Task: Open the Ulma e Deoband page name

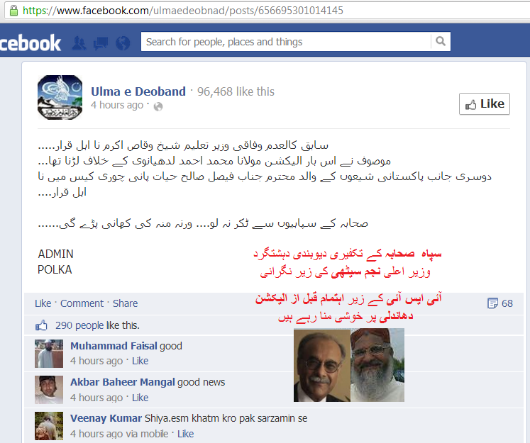Action: [138, 91]
